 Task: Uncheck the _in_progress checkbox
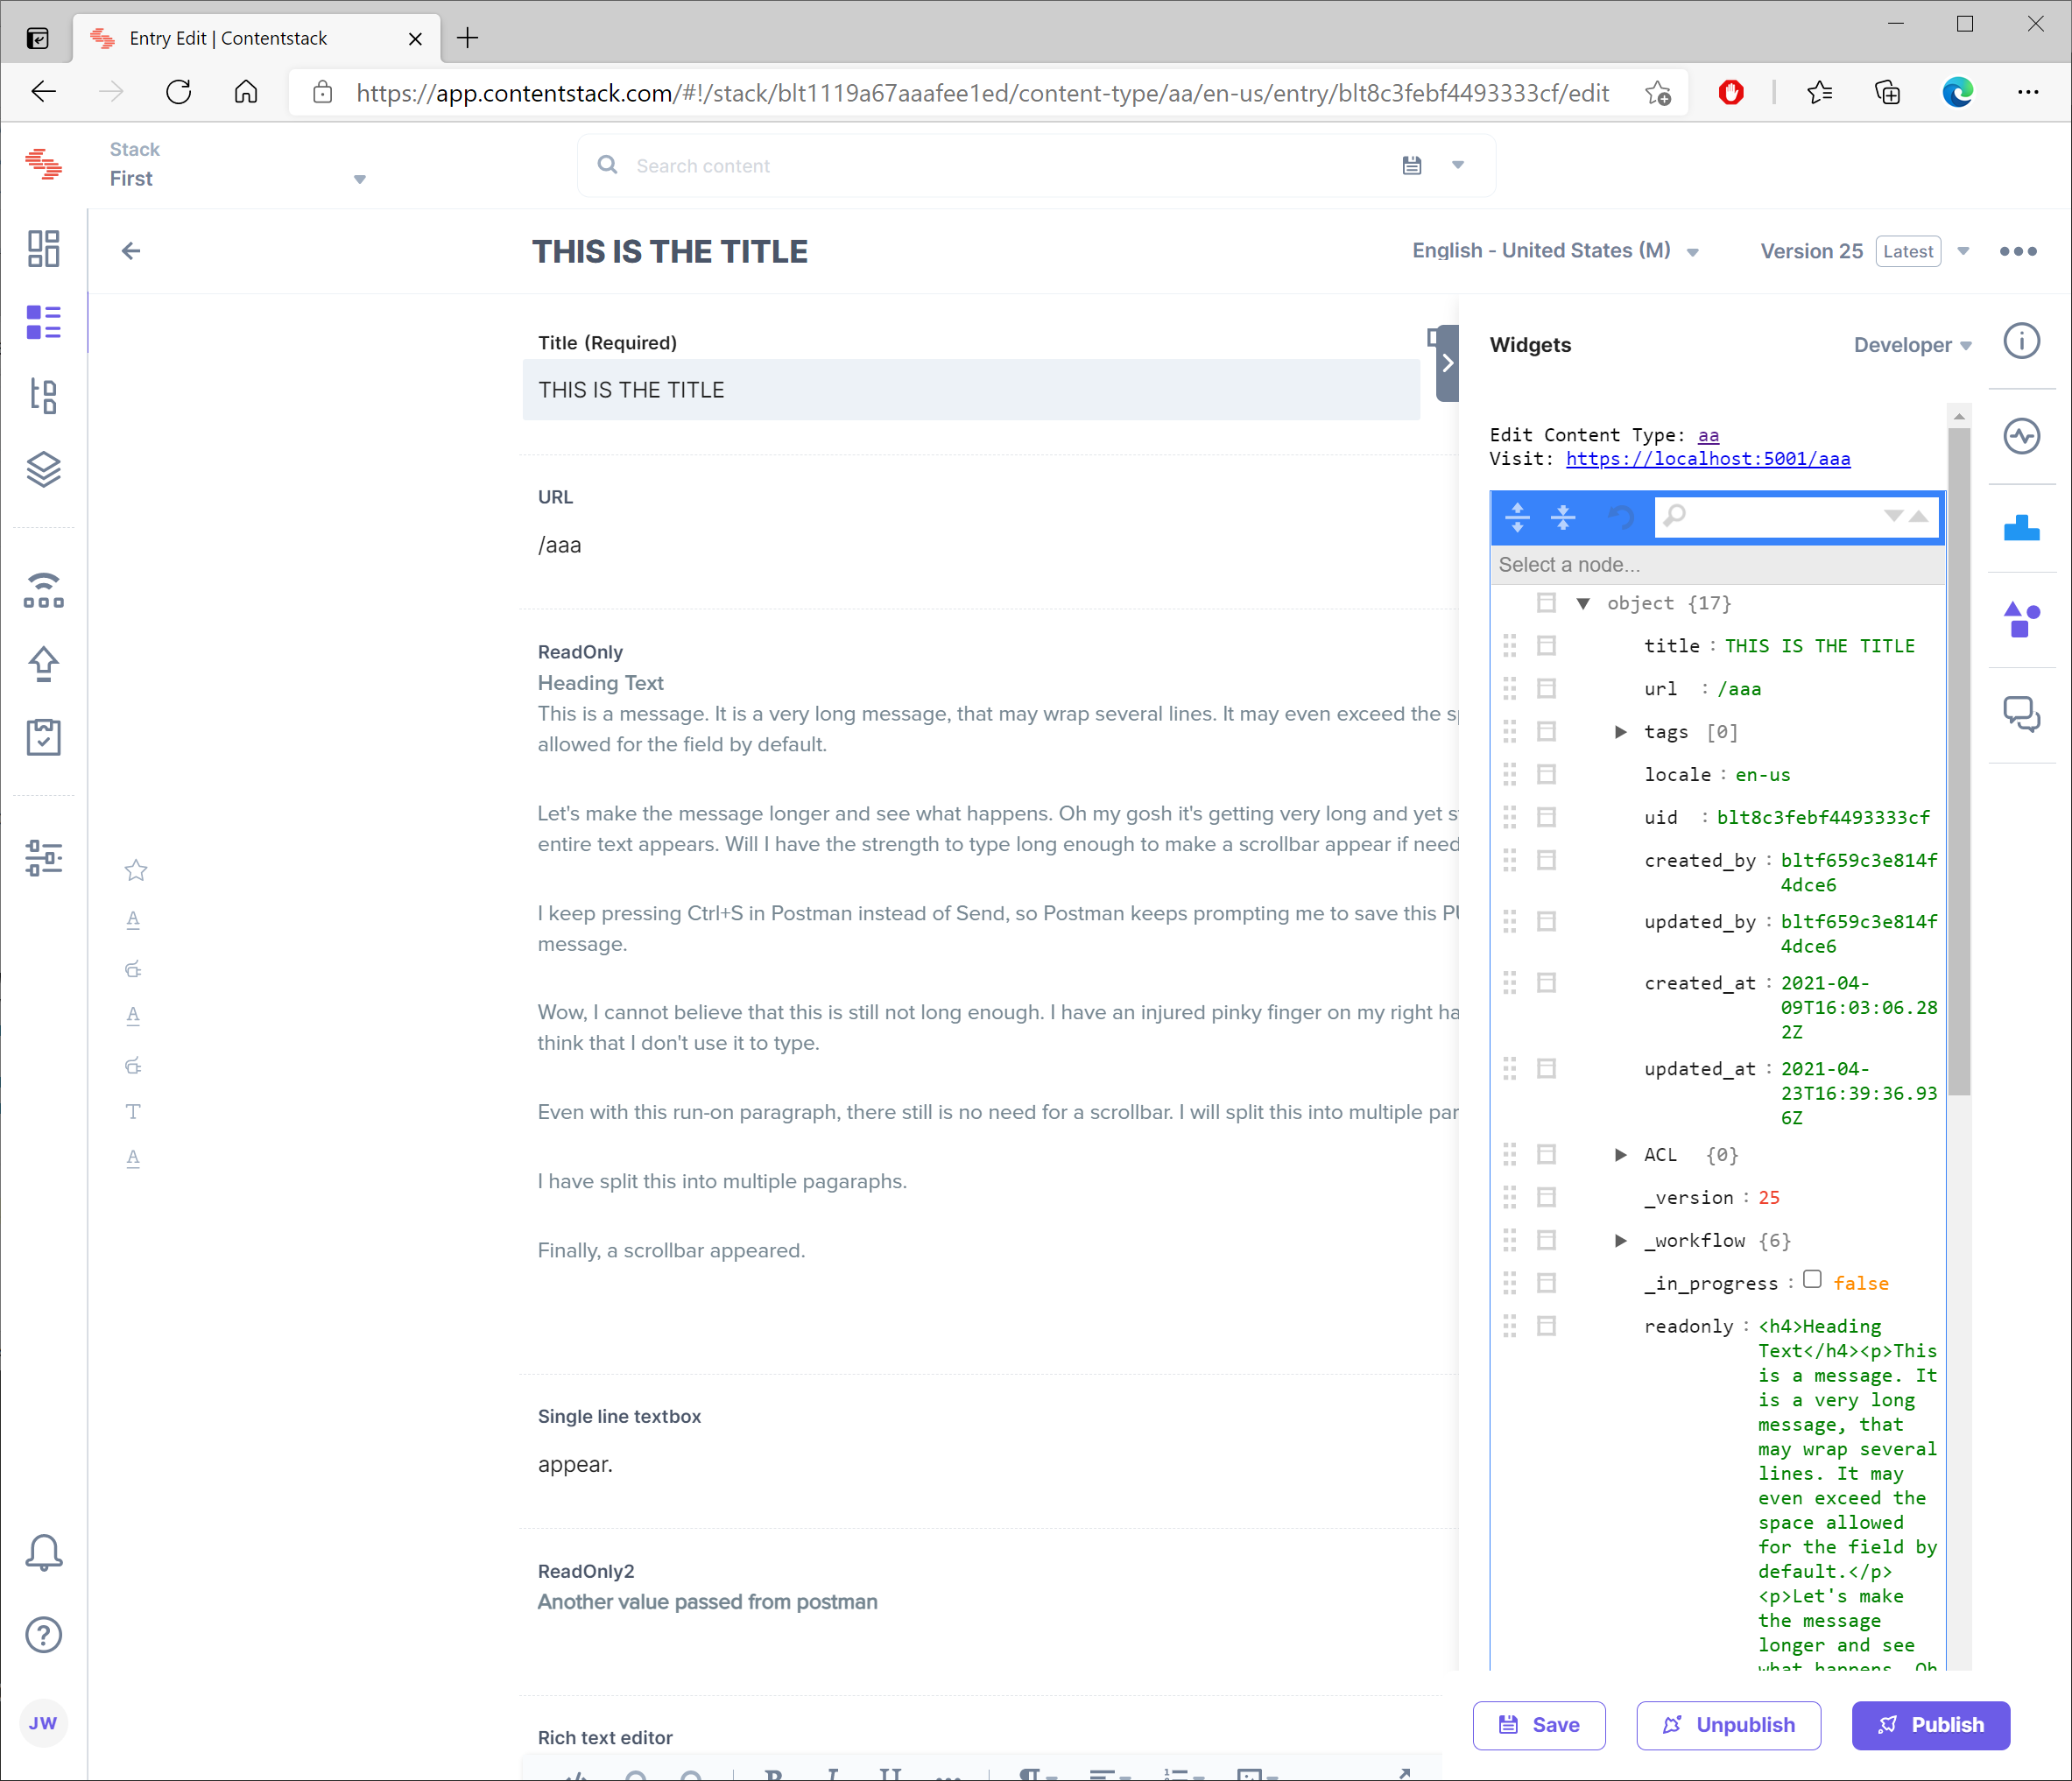click(1812, 1282)
